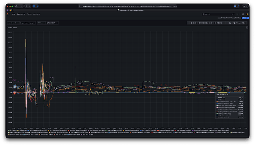Focus the Grafana Search field

tap(218, 14)
